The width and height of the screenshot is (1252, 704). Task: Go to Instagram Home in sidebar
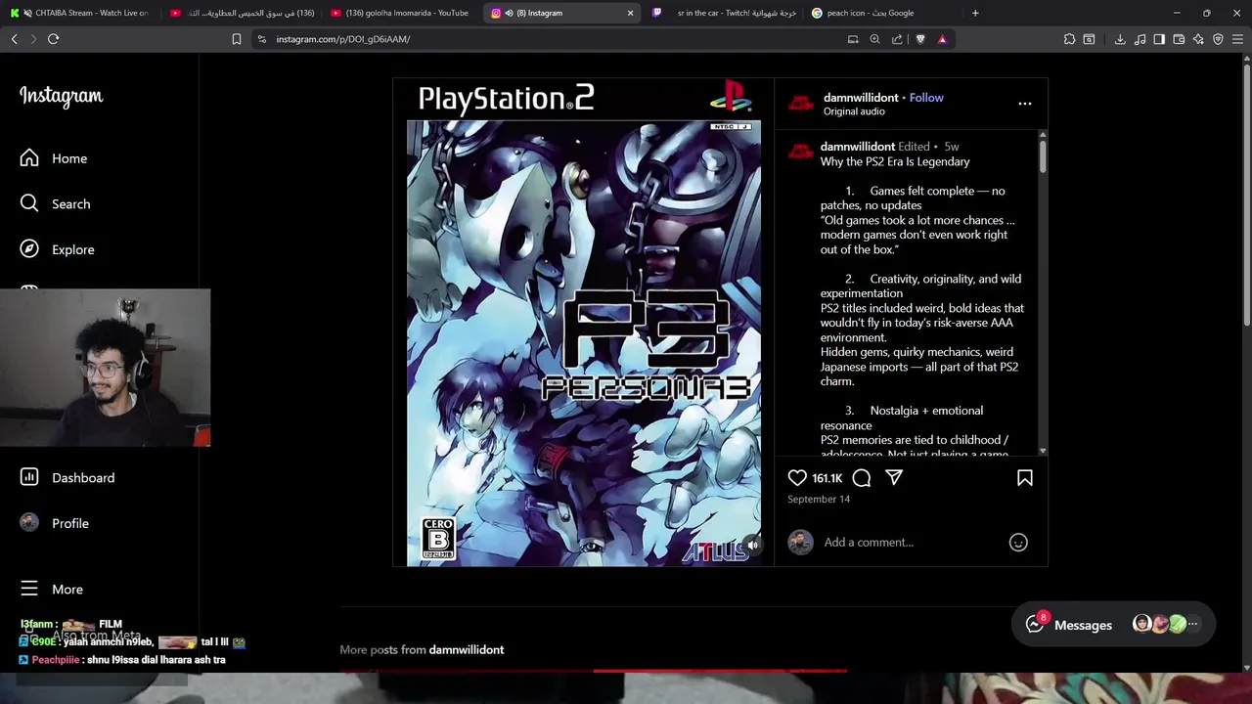click(54, 158)
